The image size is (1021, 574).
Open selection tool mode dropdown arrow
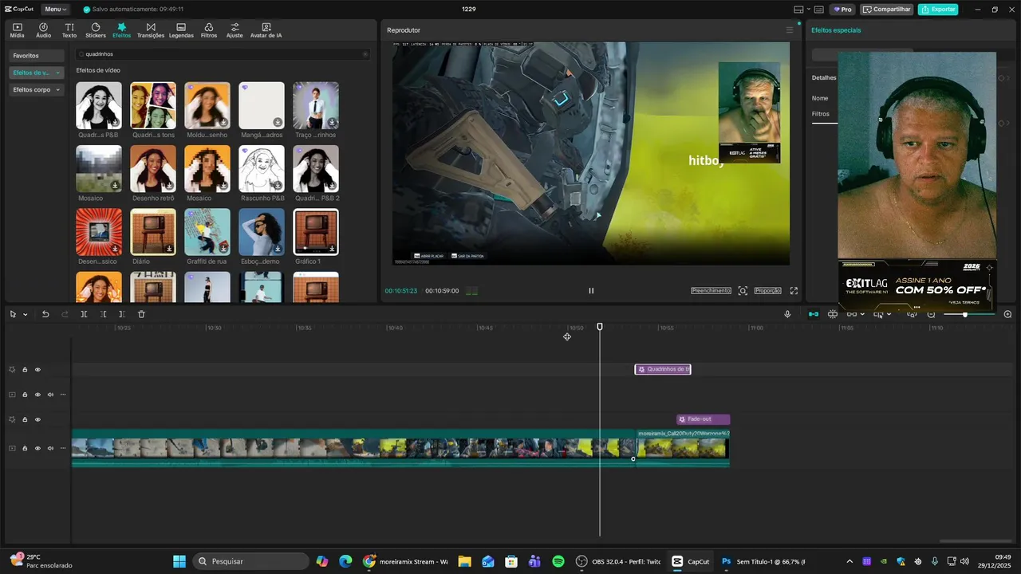coord(25,314)
